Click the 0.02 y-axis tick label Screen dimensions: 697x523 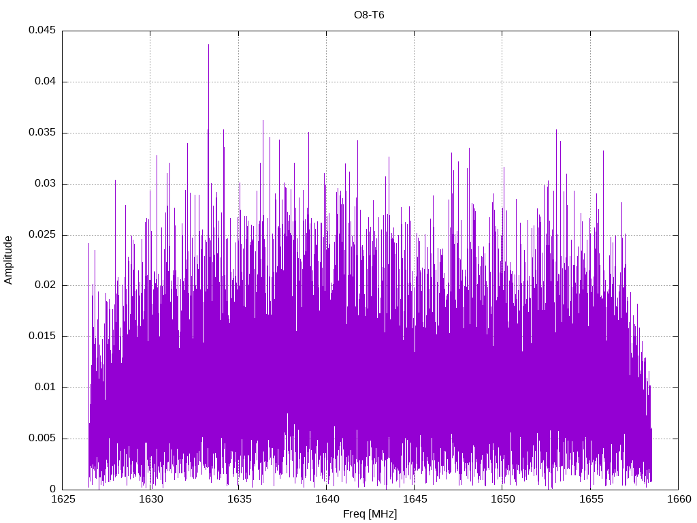click(45, 285)
